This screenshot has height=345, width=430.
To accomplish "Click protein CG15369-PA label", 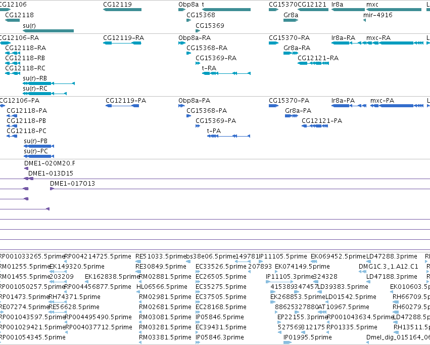I will (216, 121).
